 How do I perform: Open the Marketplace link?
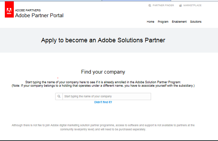[x=192, y=6]
